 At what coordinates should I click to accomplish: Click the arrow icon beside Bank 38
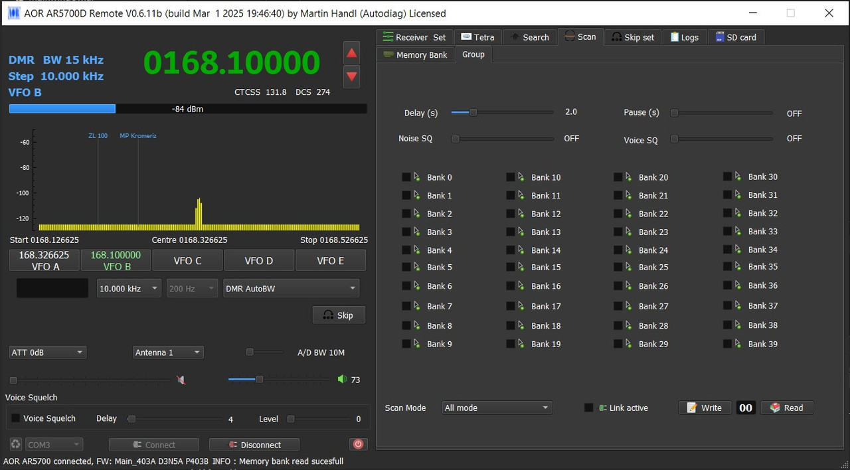tap(738, 325)
